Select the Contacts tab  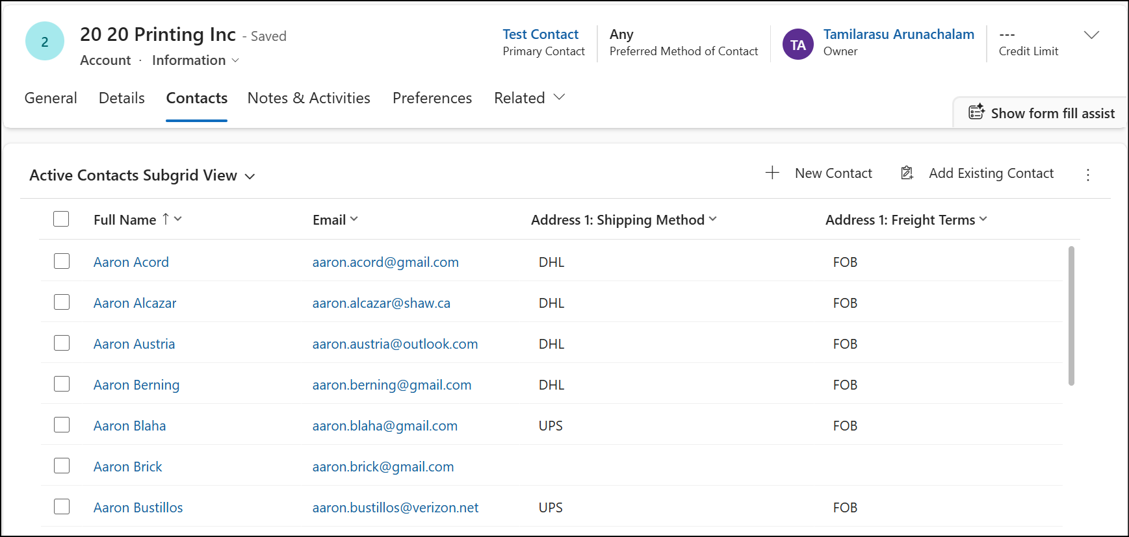point(197,98)
